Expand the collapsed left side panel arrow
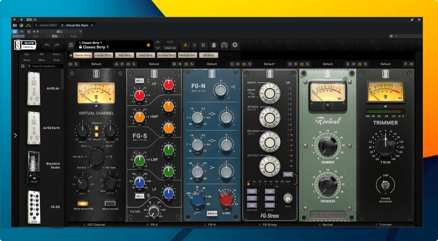Screen dimensions: 438x241 [x=15, y=135]
